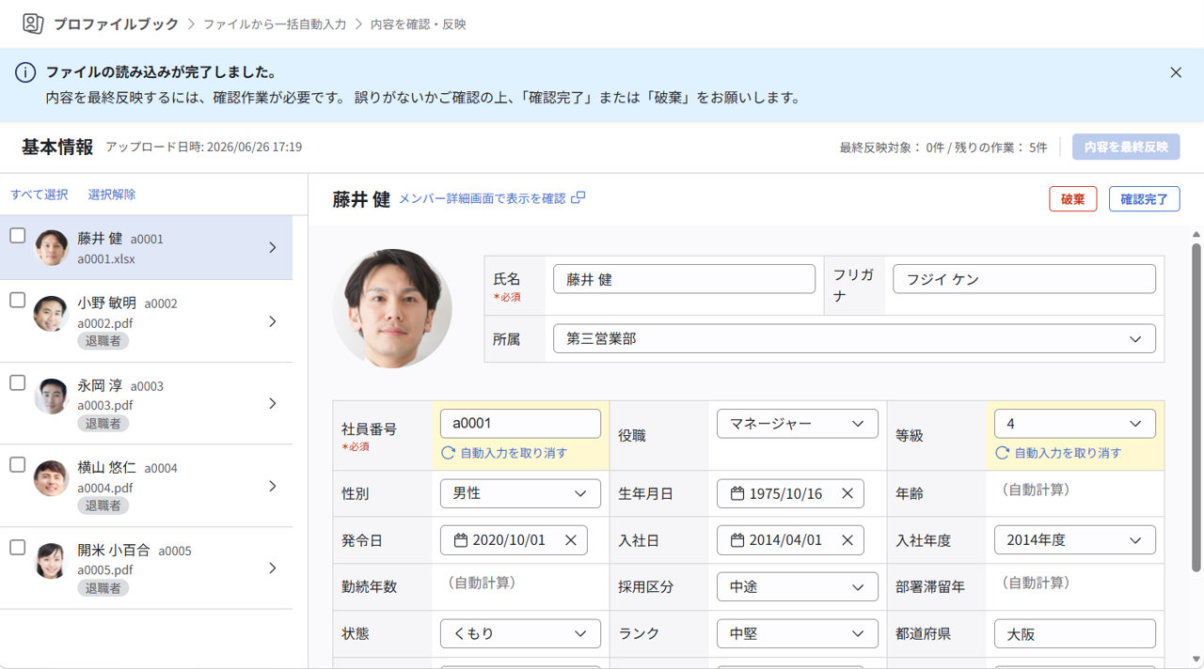Screen dimensions: 1204x669
Task: Check the 藤井 健 checkbox
Action: pos(17,236)
